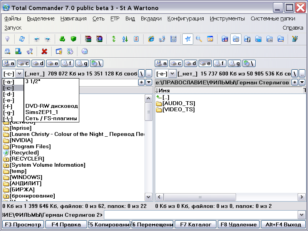Switch right panel to drive c button
This screenshot has height=231, width=308.
[x=176, y=64]
